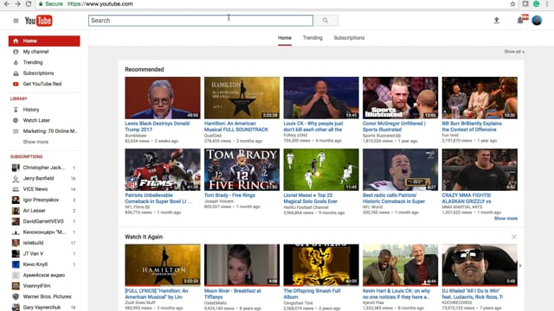Click the Warner Bros. Pictures channel avatar
This screenshot has height=311, width=554.
point(16,296)
